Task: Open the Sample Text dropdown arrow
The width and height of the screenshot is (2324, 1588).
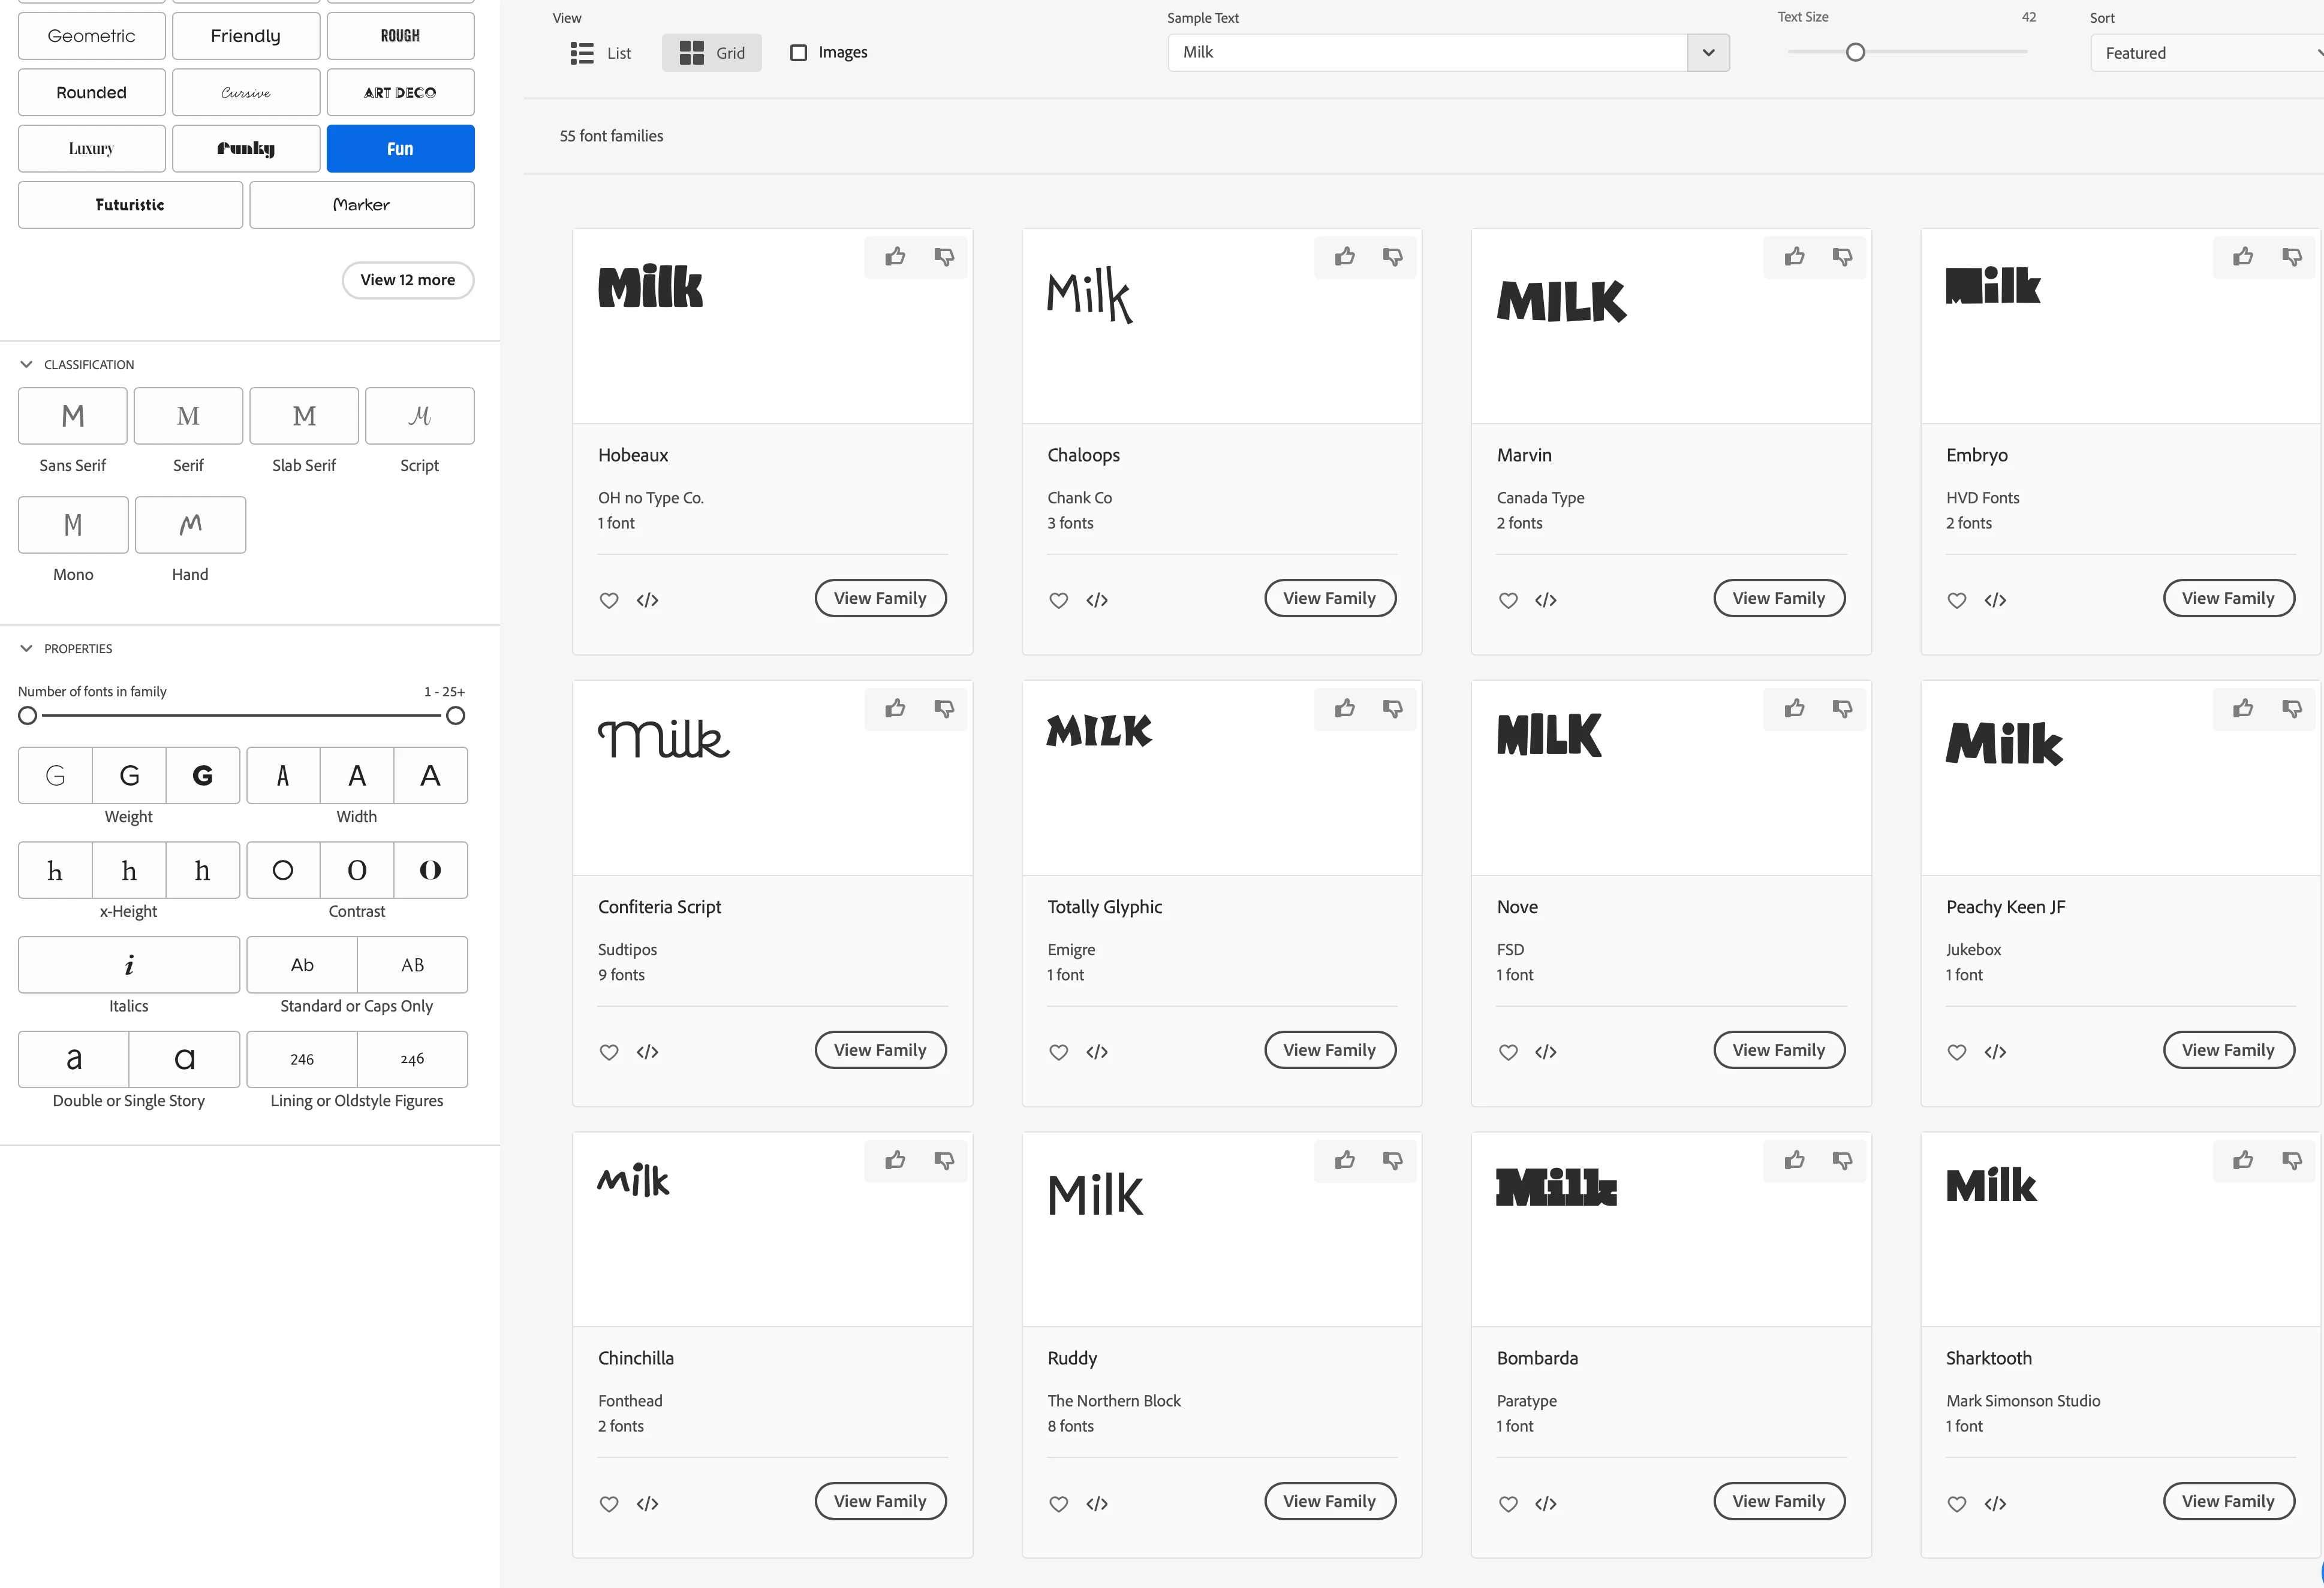Action: tap(1708, 53)
